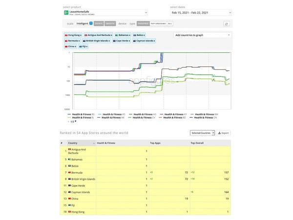Remove China country chip from graph
The image size is (293, 220).
75,46
